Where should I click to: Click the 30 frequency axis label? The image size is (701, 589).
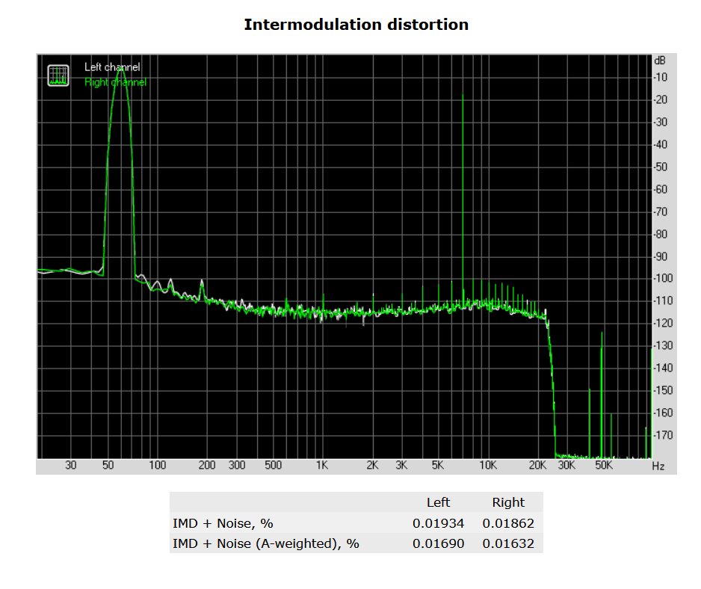(71, 466)
